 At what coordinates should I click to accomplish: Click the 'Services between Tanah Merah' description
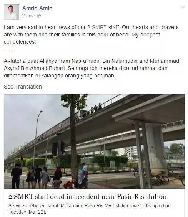point(90,209)
